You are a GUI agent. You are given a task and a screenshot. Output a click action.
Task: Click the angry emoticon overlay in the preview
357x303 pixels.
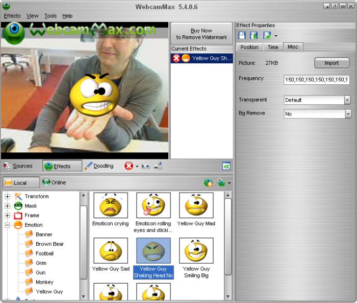tap(94, 96)
